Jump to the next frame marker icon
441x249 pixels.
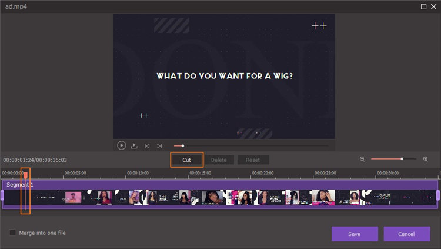[159, 145]
